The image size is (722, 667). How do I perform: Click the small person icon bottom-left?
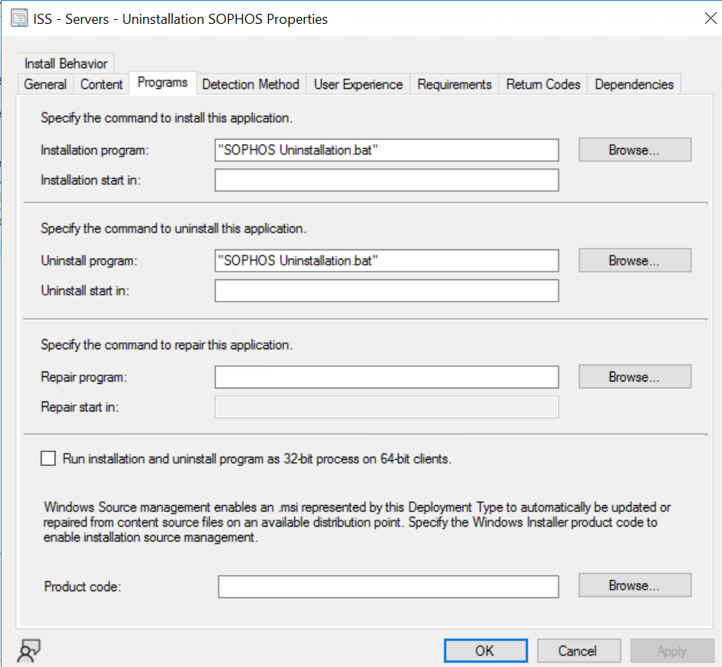coord(28,649)
